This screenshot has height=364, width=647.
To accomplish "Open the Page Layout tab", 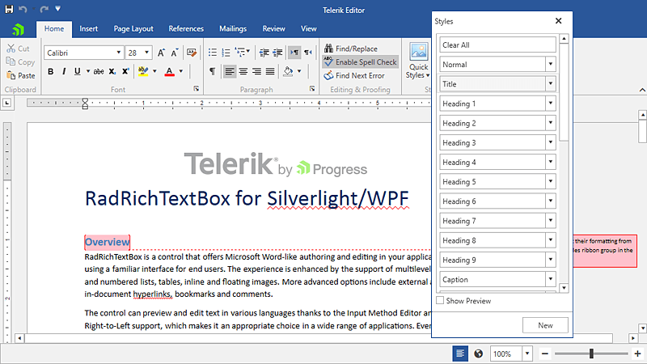I will click(x=133, y=29).
